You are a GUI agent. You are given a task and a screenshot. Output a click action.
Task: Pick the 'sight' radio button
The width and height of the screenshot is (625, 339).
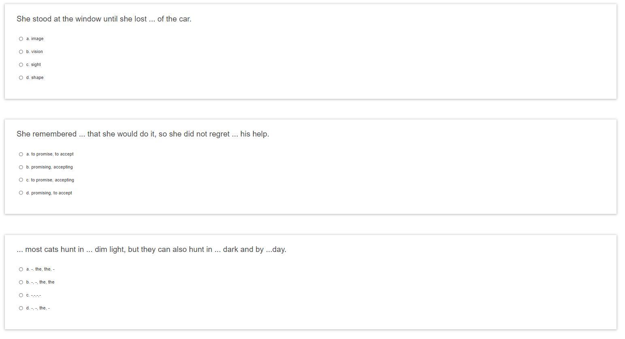coord(21,65)
